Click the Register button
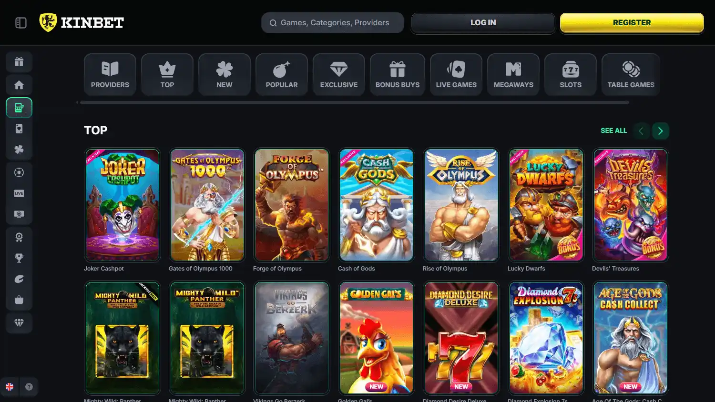This screenshot has width=715, height=402. point(632,23)
